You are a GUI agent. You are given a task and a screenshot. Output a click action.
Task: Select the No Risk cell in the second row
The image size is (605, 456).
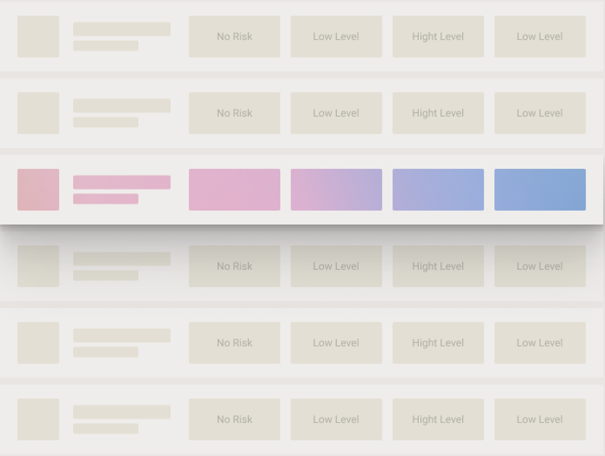click(234, 113)
